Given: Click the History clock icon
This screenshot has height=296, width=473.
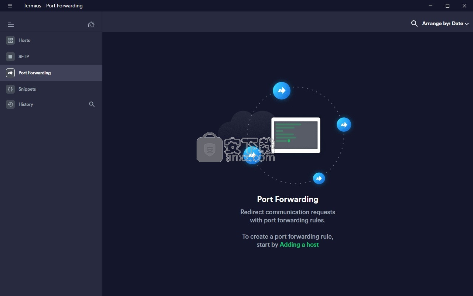Looking at the screenshot, I should [10, 104].
